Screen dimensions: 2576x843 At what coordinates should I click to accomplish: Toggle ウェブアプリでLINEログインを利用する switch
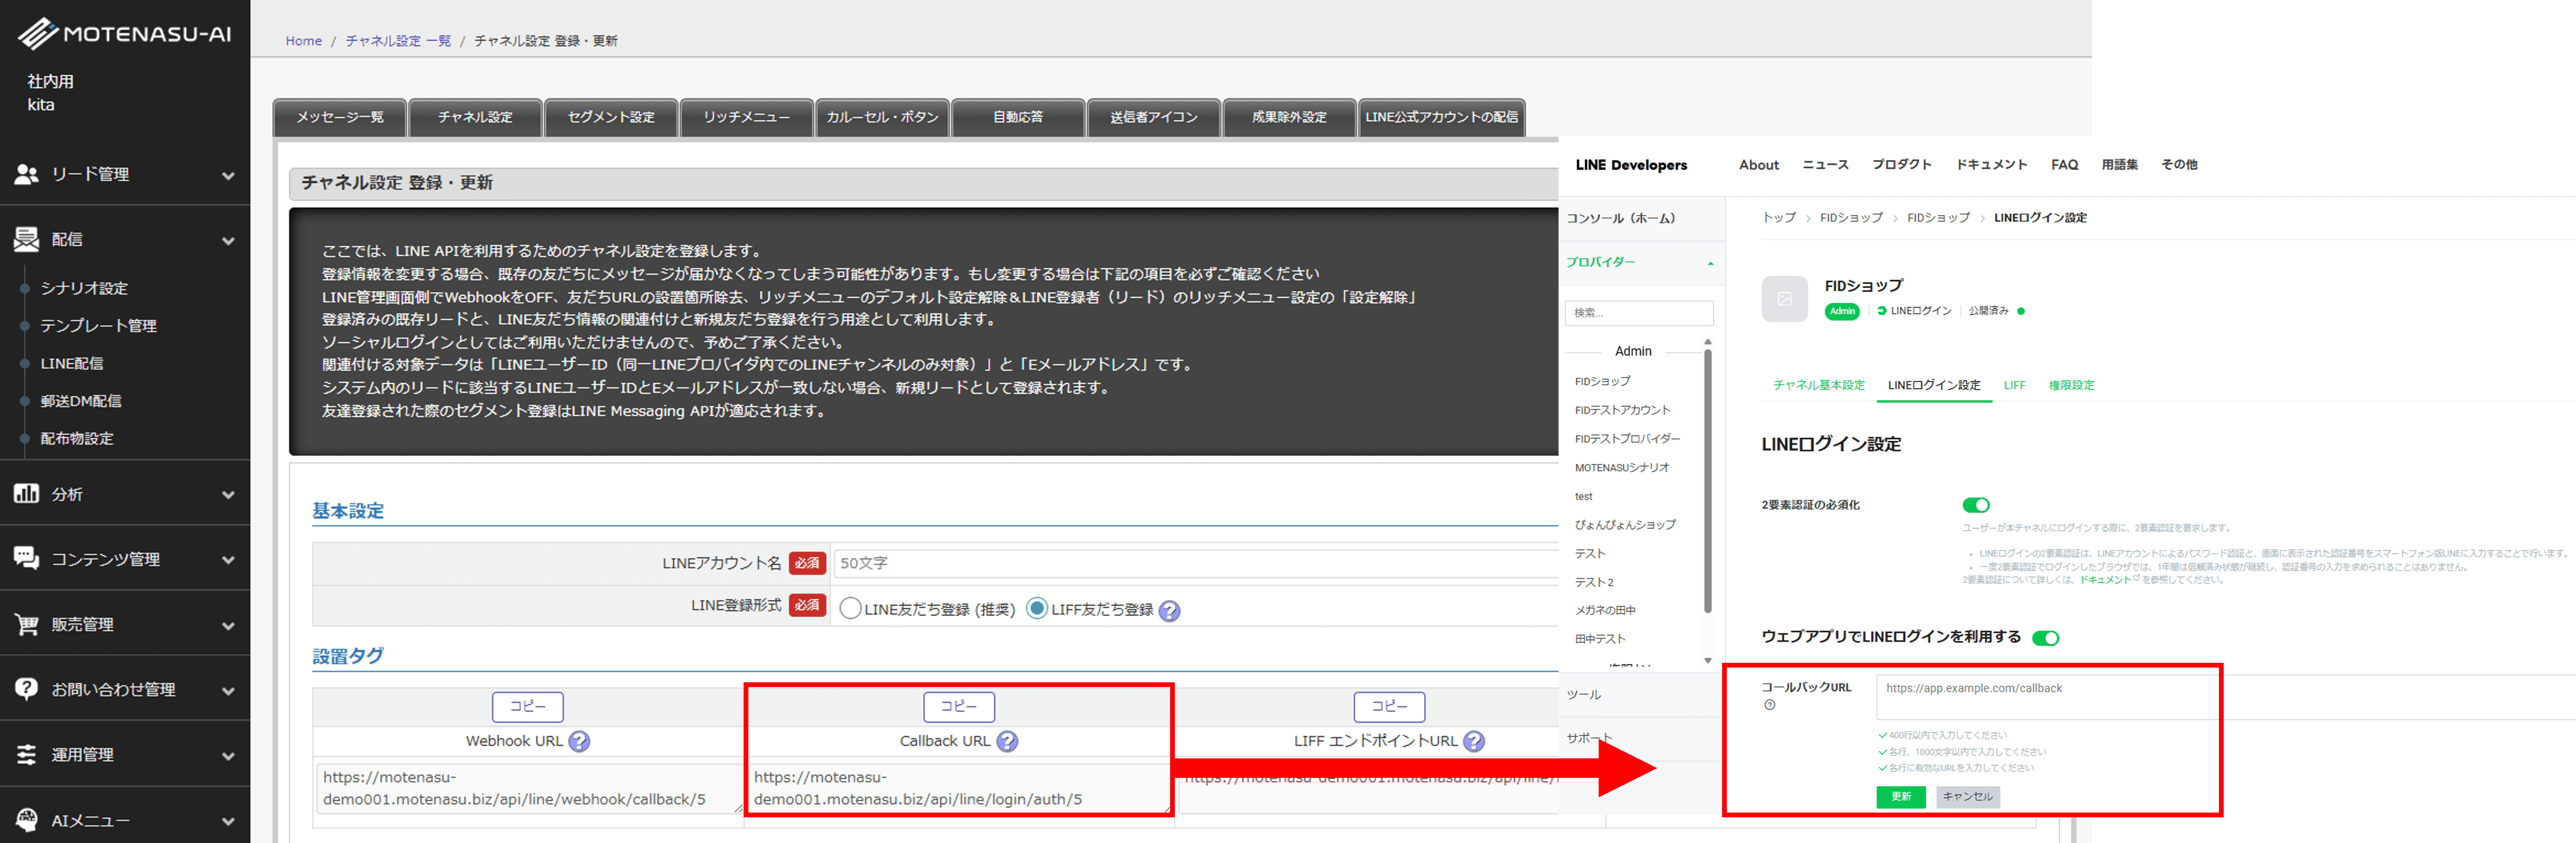pos(2045,638)
